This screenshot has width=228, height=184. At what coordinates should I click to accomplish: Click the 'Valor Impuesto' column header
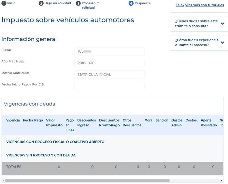pyautogui.click(x=54, y=123)
